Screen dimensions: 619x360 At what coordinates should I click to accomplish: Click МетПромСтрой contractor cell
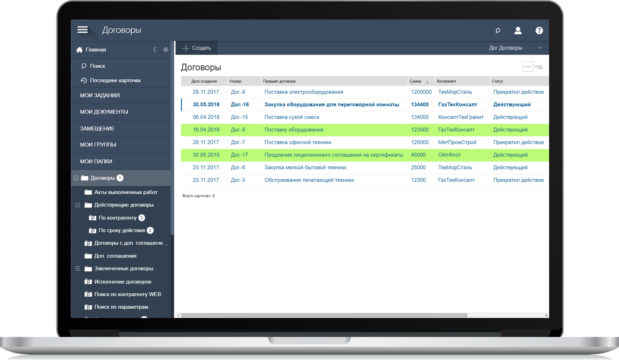tap(457, 142)
